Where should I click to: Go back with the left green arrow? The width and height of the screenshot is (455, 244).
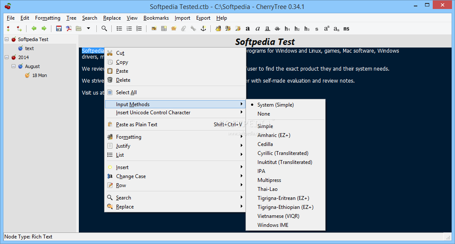click(x=34, y=28)
